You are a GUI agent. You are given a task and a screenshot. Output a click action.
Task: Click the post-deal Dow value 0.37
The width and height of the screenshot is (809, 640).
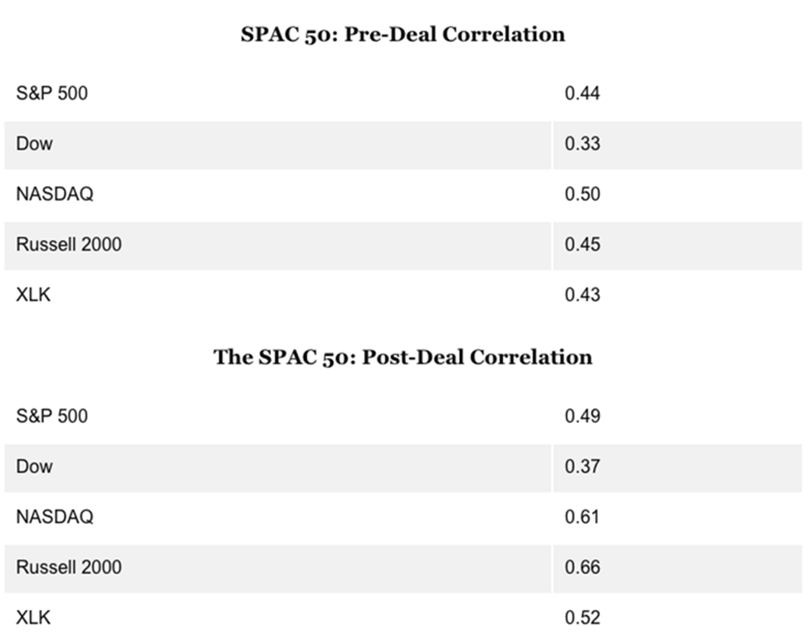click(x=583, y=466)
